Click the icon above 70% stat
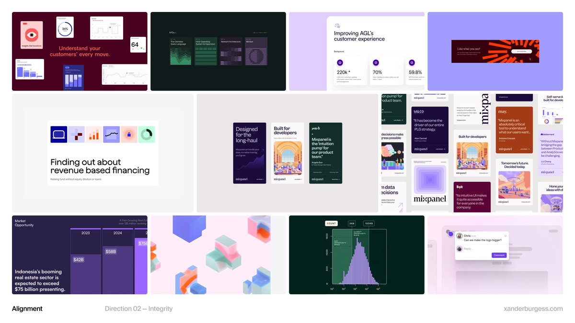 point(376,62)
